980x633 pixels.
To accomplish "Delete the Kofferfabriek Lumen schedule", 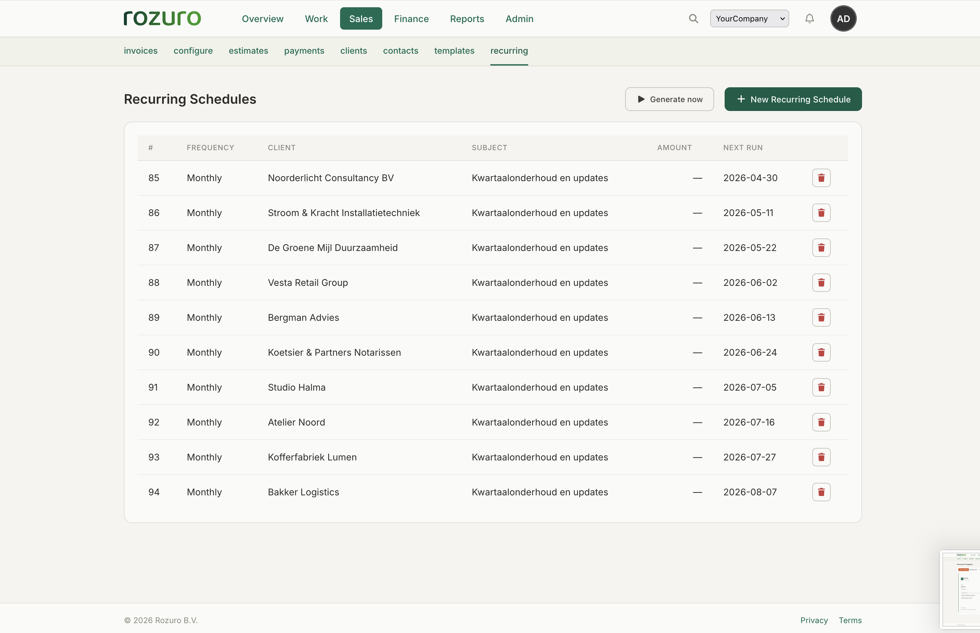I will coord(821,457).
